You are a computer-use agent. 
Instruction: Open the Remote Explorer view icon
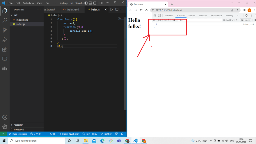[x=5, y=59]
